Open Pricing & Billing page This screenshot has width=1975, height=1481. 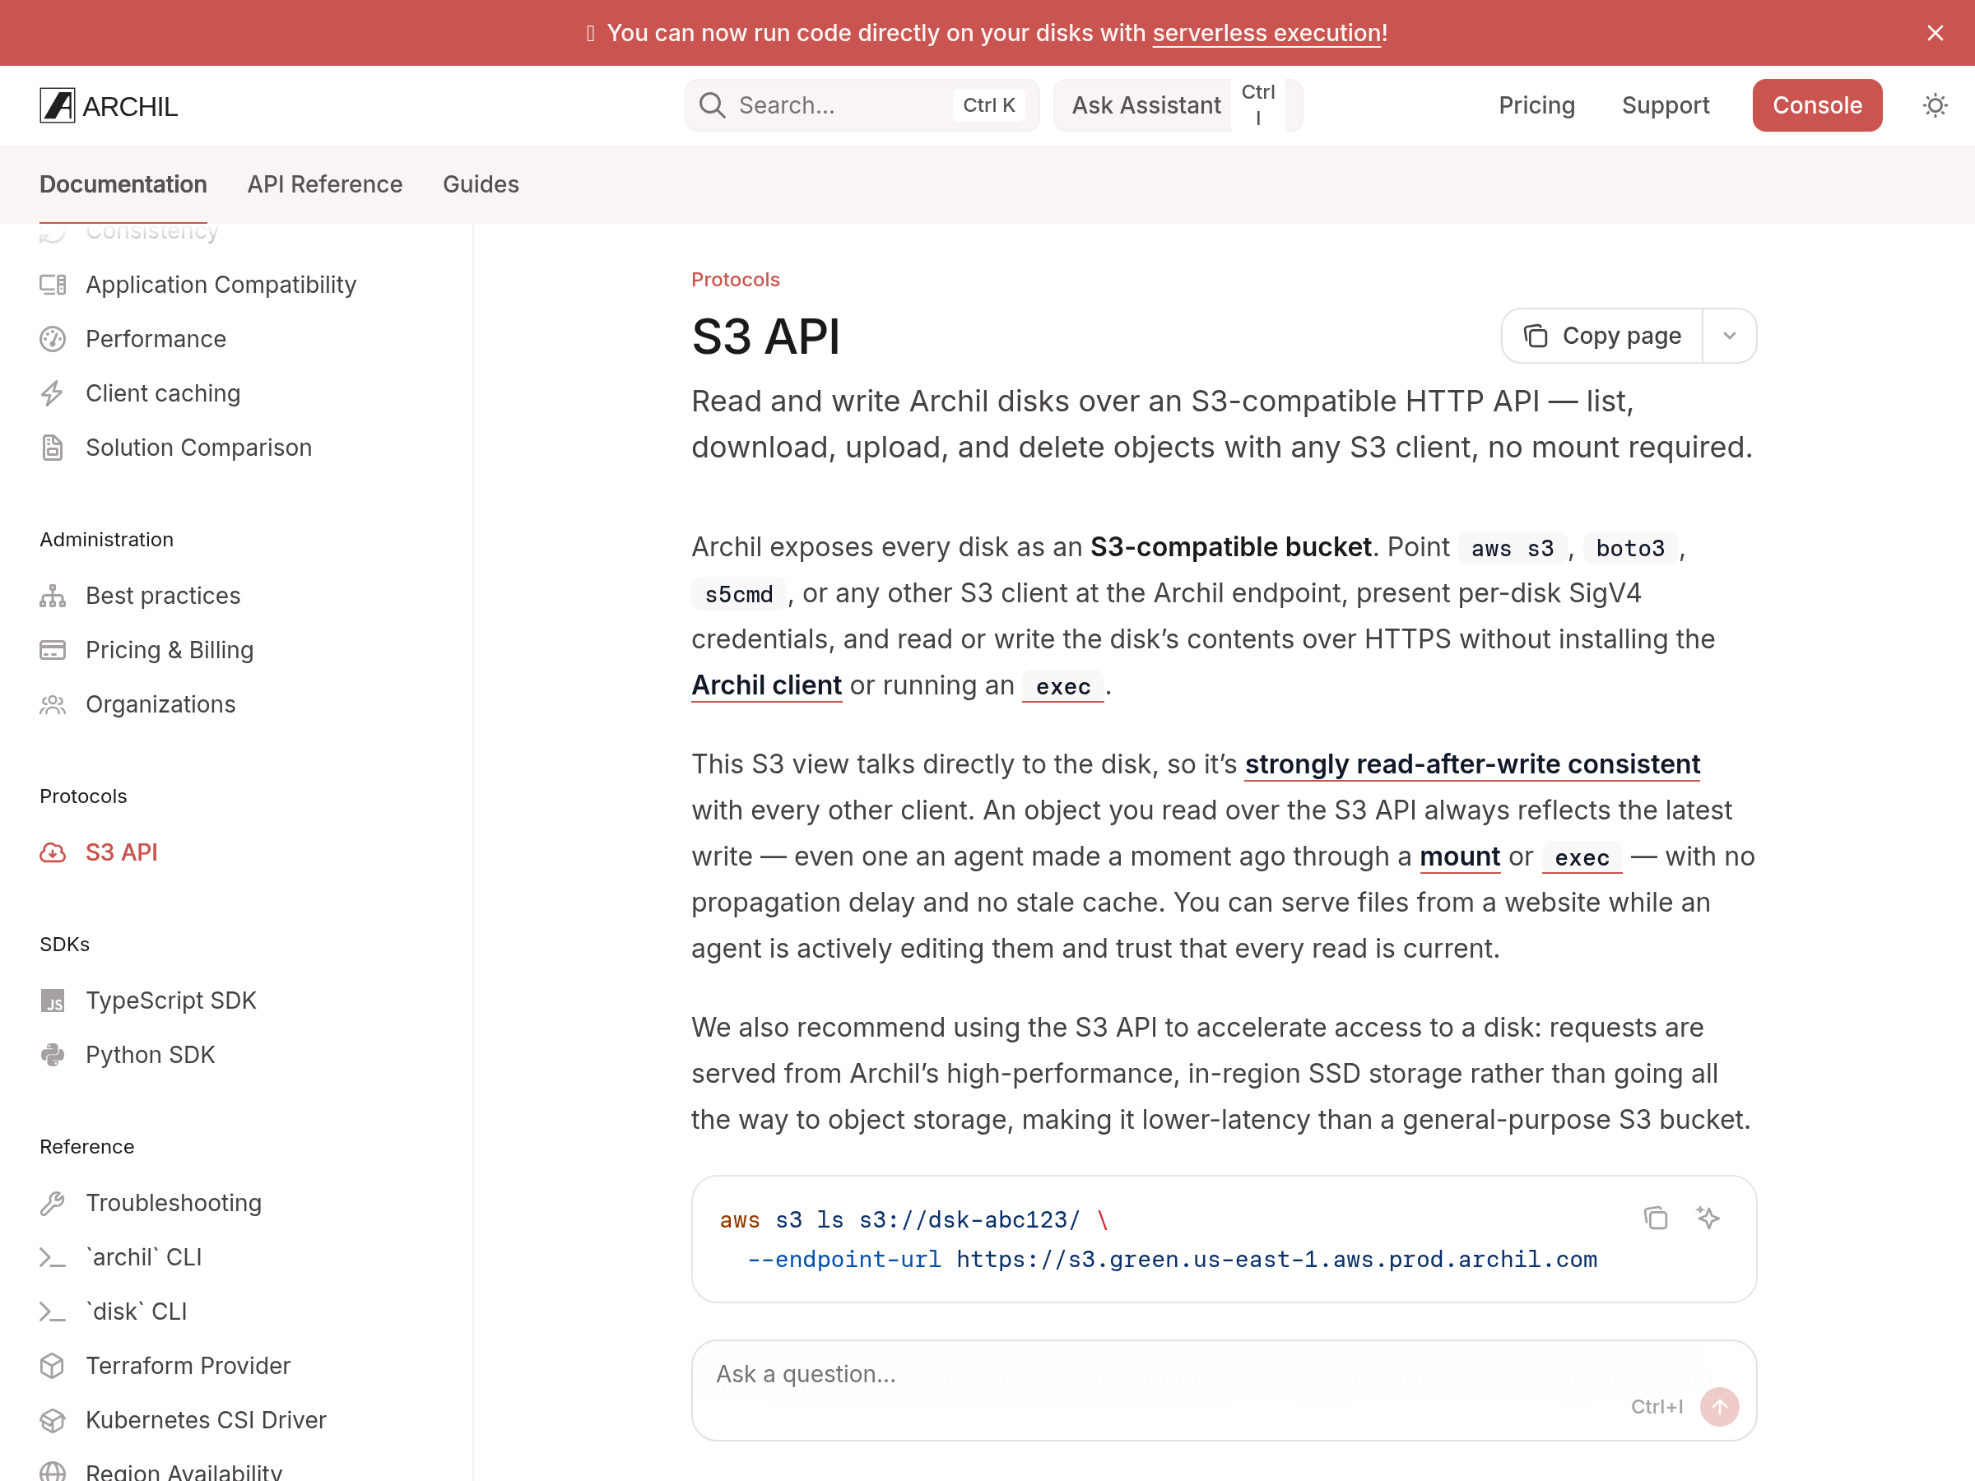(x=170, y=651)
